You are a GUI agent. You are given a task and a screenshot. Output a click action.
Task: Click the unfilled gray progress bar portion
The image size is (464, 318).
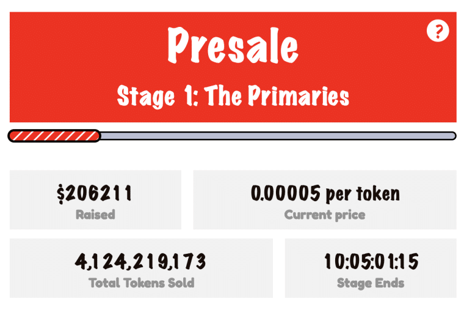click(x=278, y=136)
